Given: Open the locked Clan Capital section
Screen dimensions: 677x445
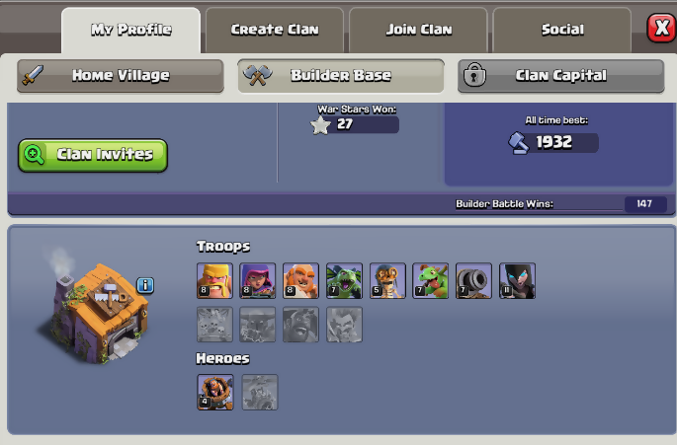Looking at the screenshot, I should (x=560, y=76).
